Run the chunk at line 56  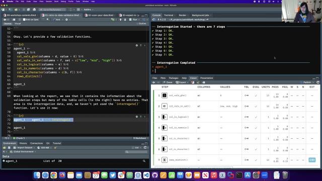coord(144,45)
